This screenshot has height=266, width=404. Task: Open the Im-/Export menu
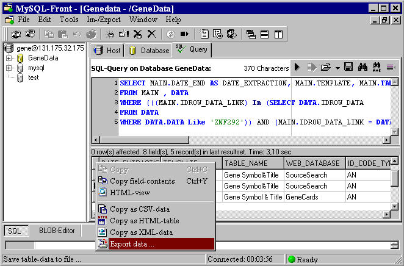104,20
